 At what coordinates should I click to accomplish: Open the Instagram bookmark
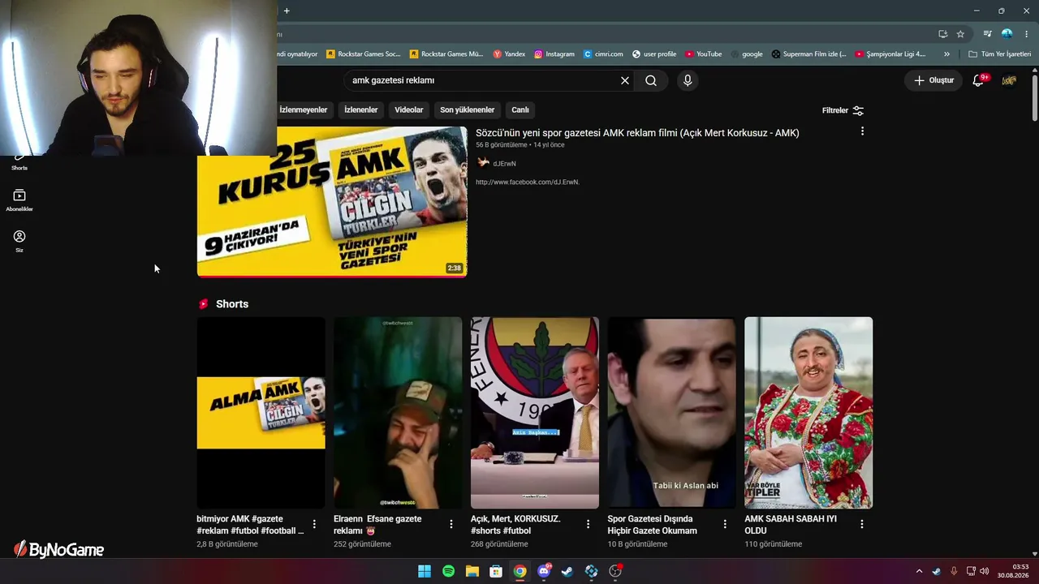point(554,54)
